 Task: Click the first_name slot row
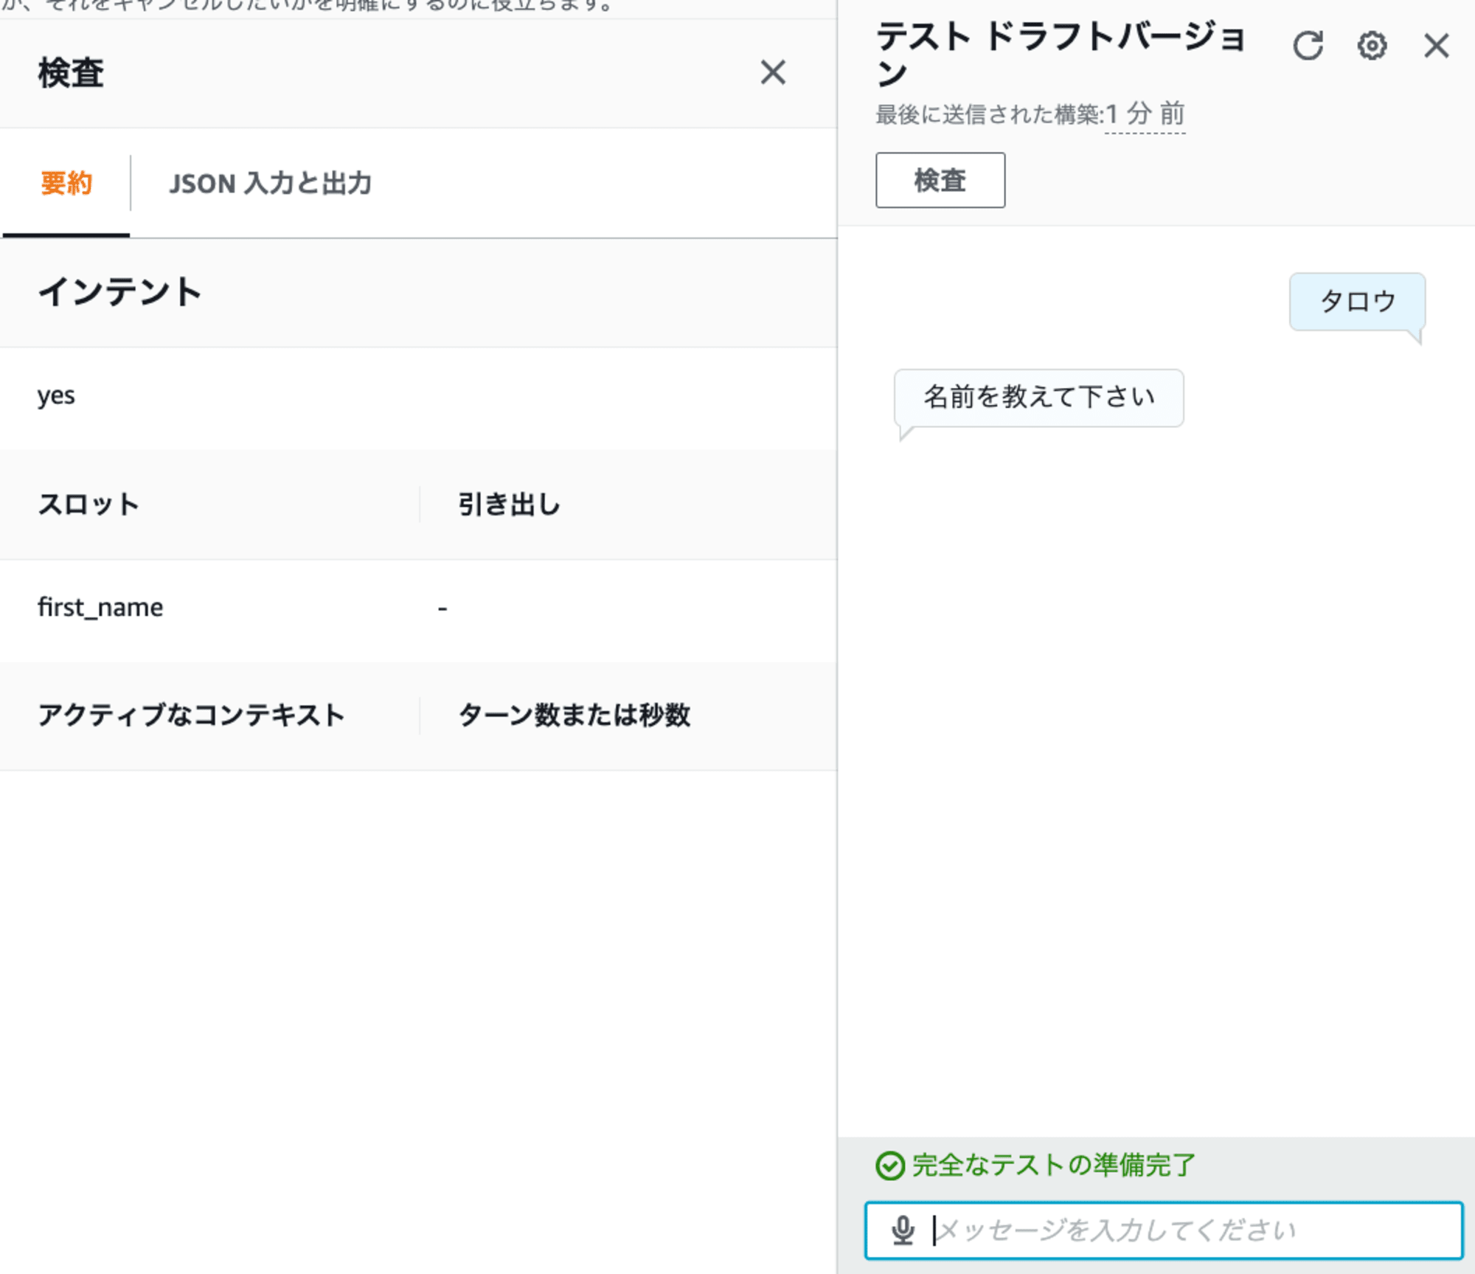(418, 609)
